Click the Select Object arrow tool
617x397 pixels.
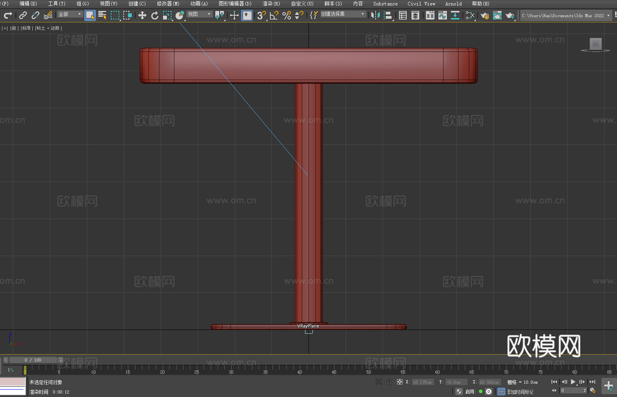90,15
